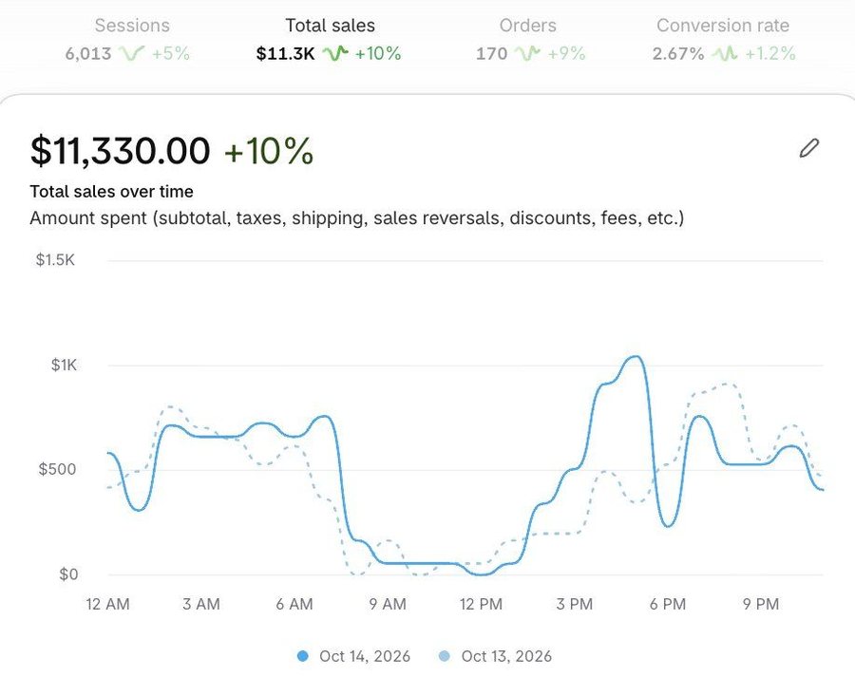Screen dimensions: 855x696
Task: Click the 'Amount spent' description text
Action: (356, 218)
